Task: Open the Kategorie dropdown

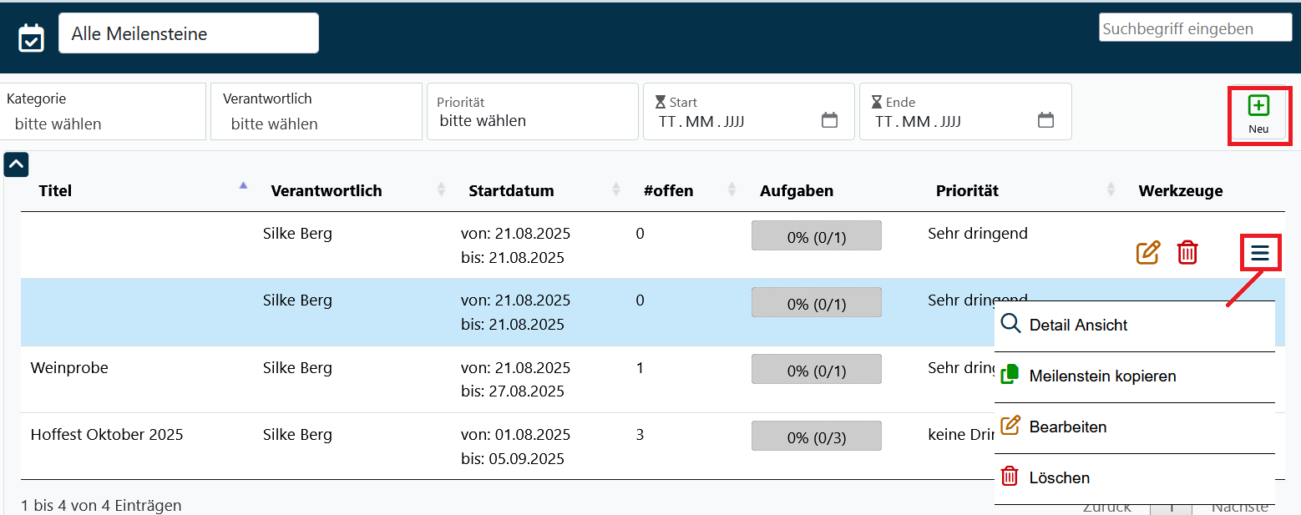Action: pyautogui.click(x=103, y=124)
